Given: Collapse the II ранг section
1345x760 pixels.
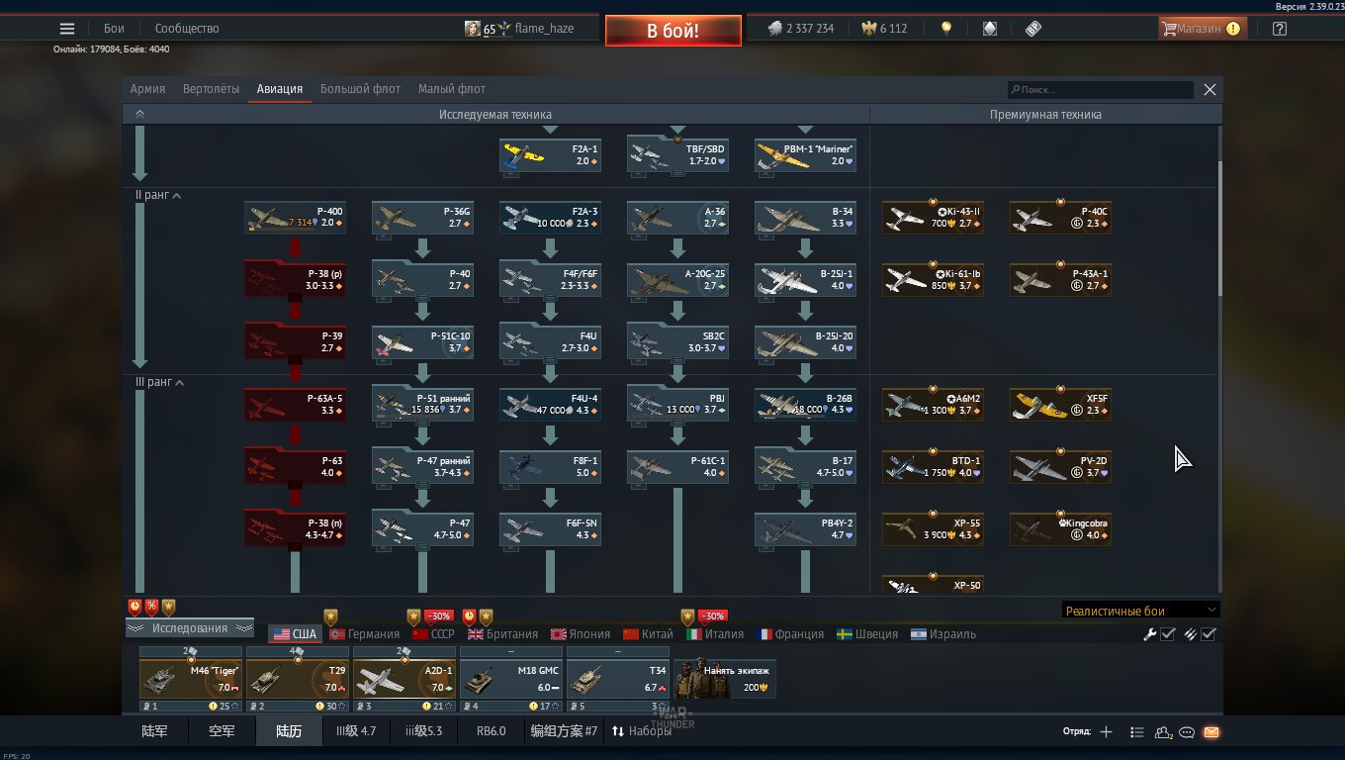Looking at the screenshot, I should coord(158,195).
